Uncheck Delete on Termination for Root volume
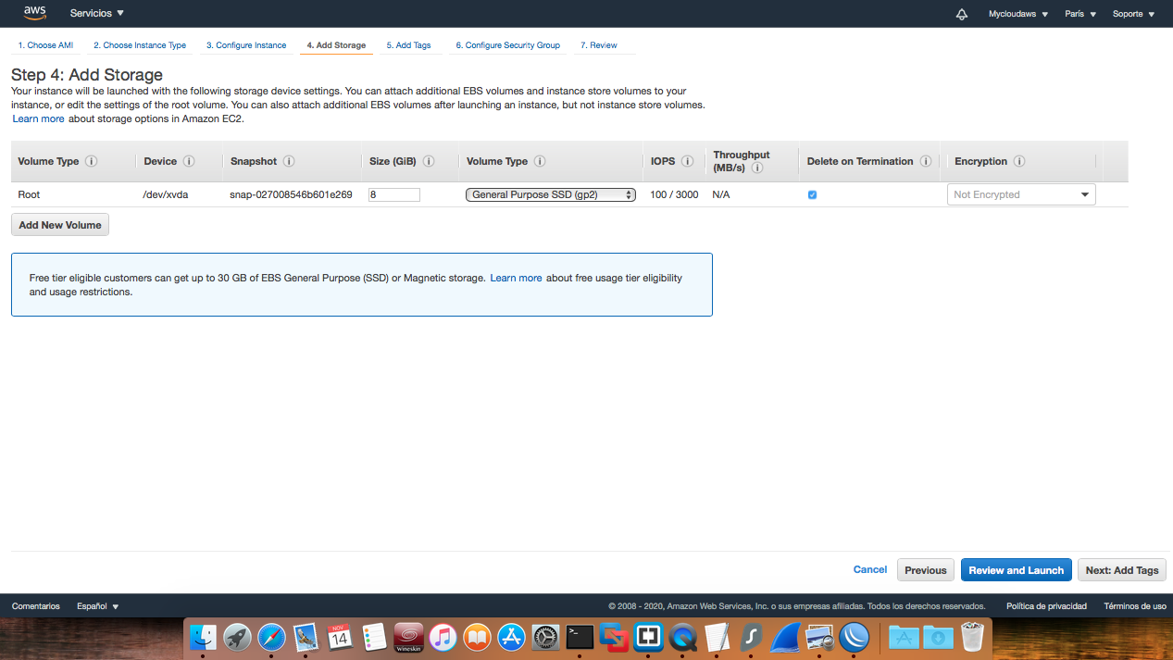1173x660 pixels. [812, 194]
